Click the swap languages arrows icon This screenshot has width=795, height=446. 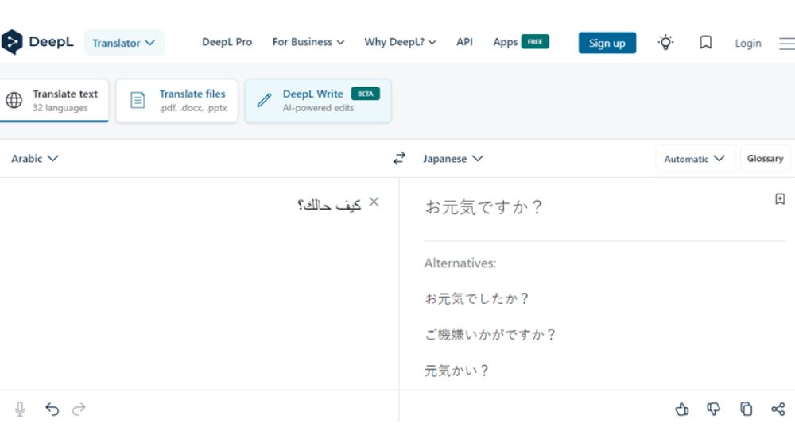pos(399,159)
